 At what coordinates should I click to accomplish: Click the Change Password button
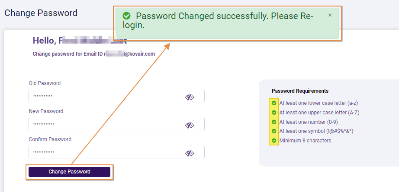(x=69, y=172)
